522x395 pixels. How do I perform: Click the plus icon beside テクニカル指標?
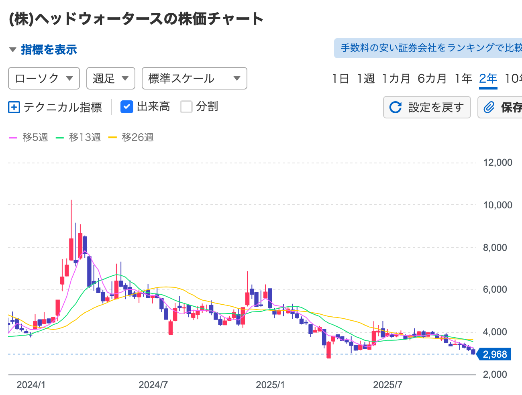click(x=14, y=108)
